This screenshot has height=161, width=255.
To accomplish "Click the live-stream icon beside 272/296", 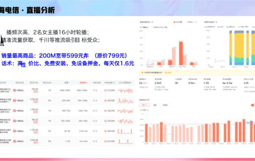I will click(x=106, y=90).
